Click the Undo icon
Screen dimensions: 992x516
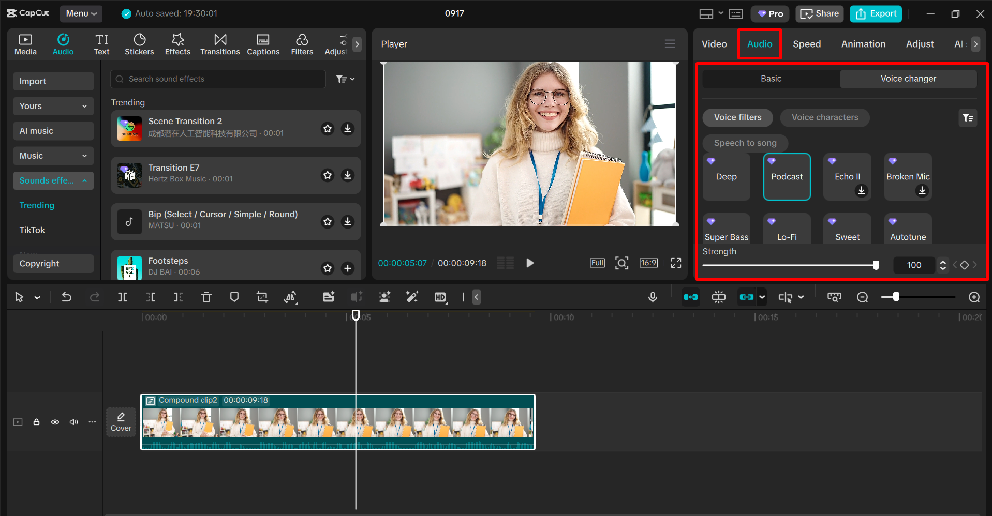pos(67,297)
